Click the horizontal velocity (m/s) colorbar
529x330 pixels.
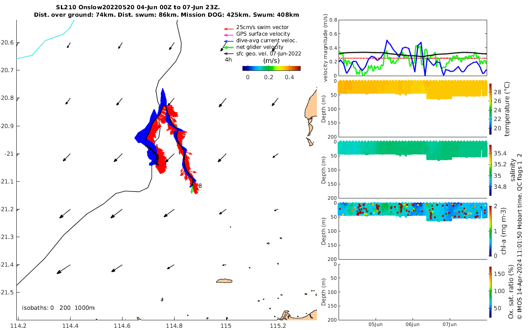pyautogui.click(x=272, y=68)
